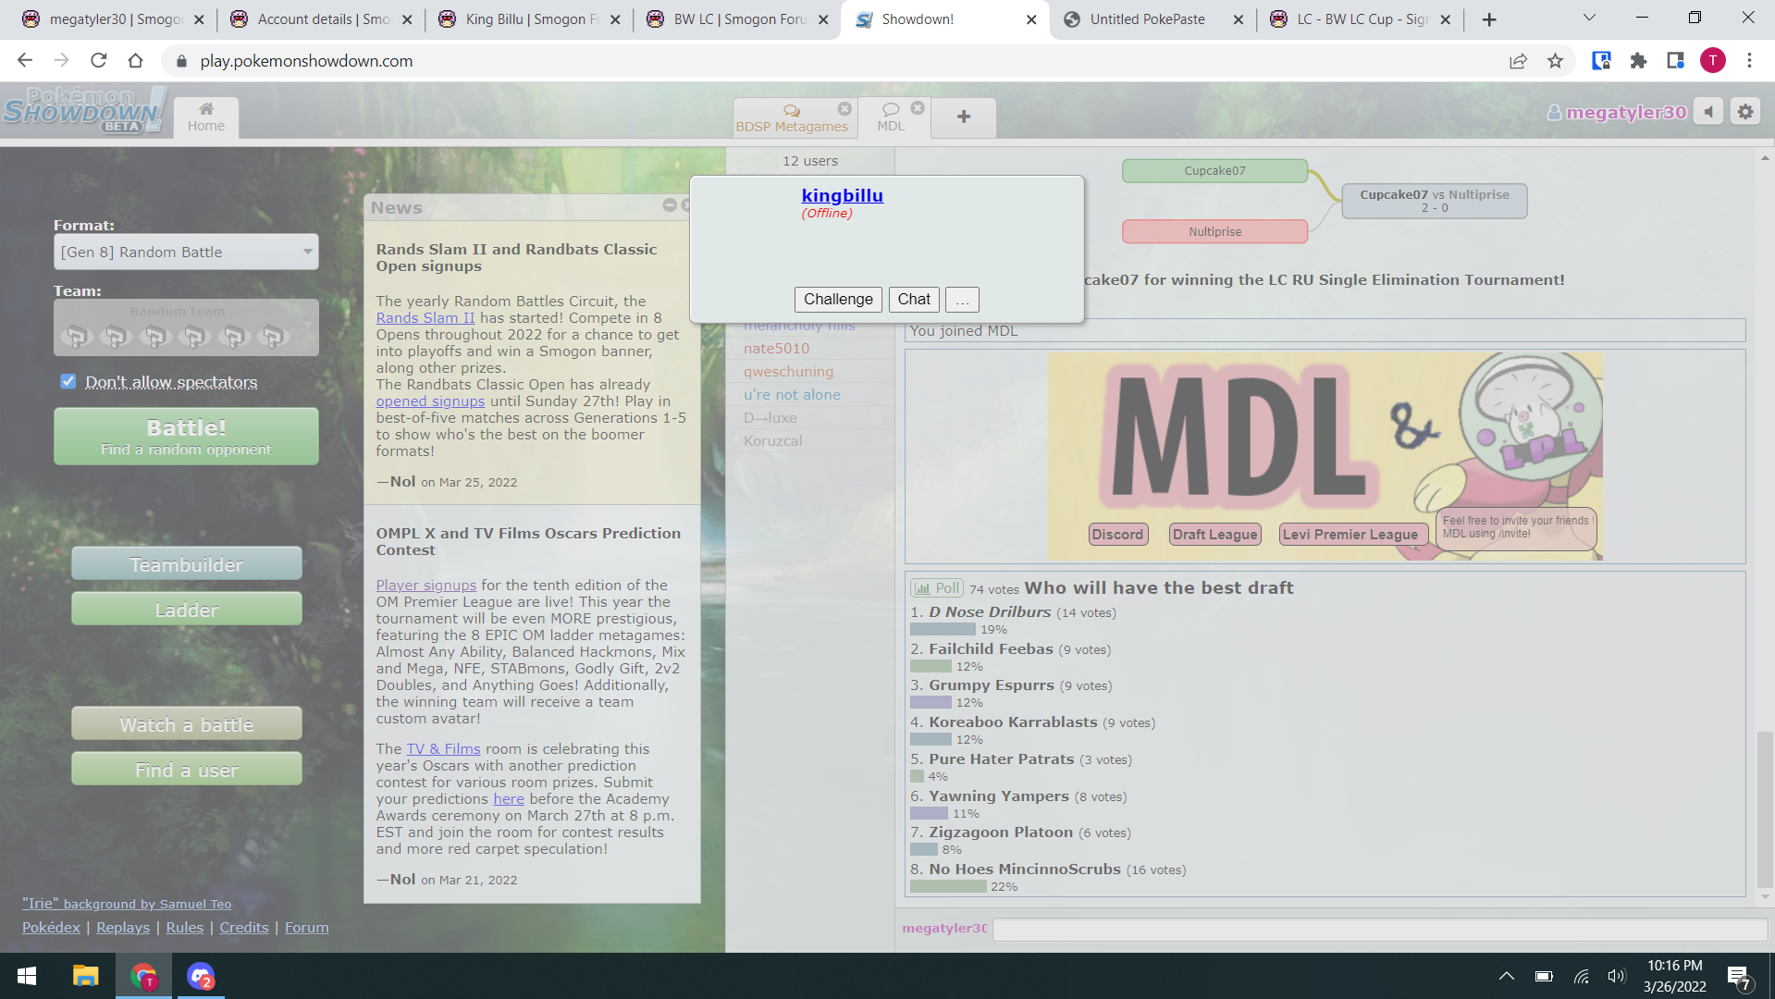The image size is (1775, 999).
Task: Open the Chrome profile avatar
Action: pos(1713,61)
